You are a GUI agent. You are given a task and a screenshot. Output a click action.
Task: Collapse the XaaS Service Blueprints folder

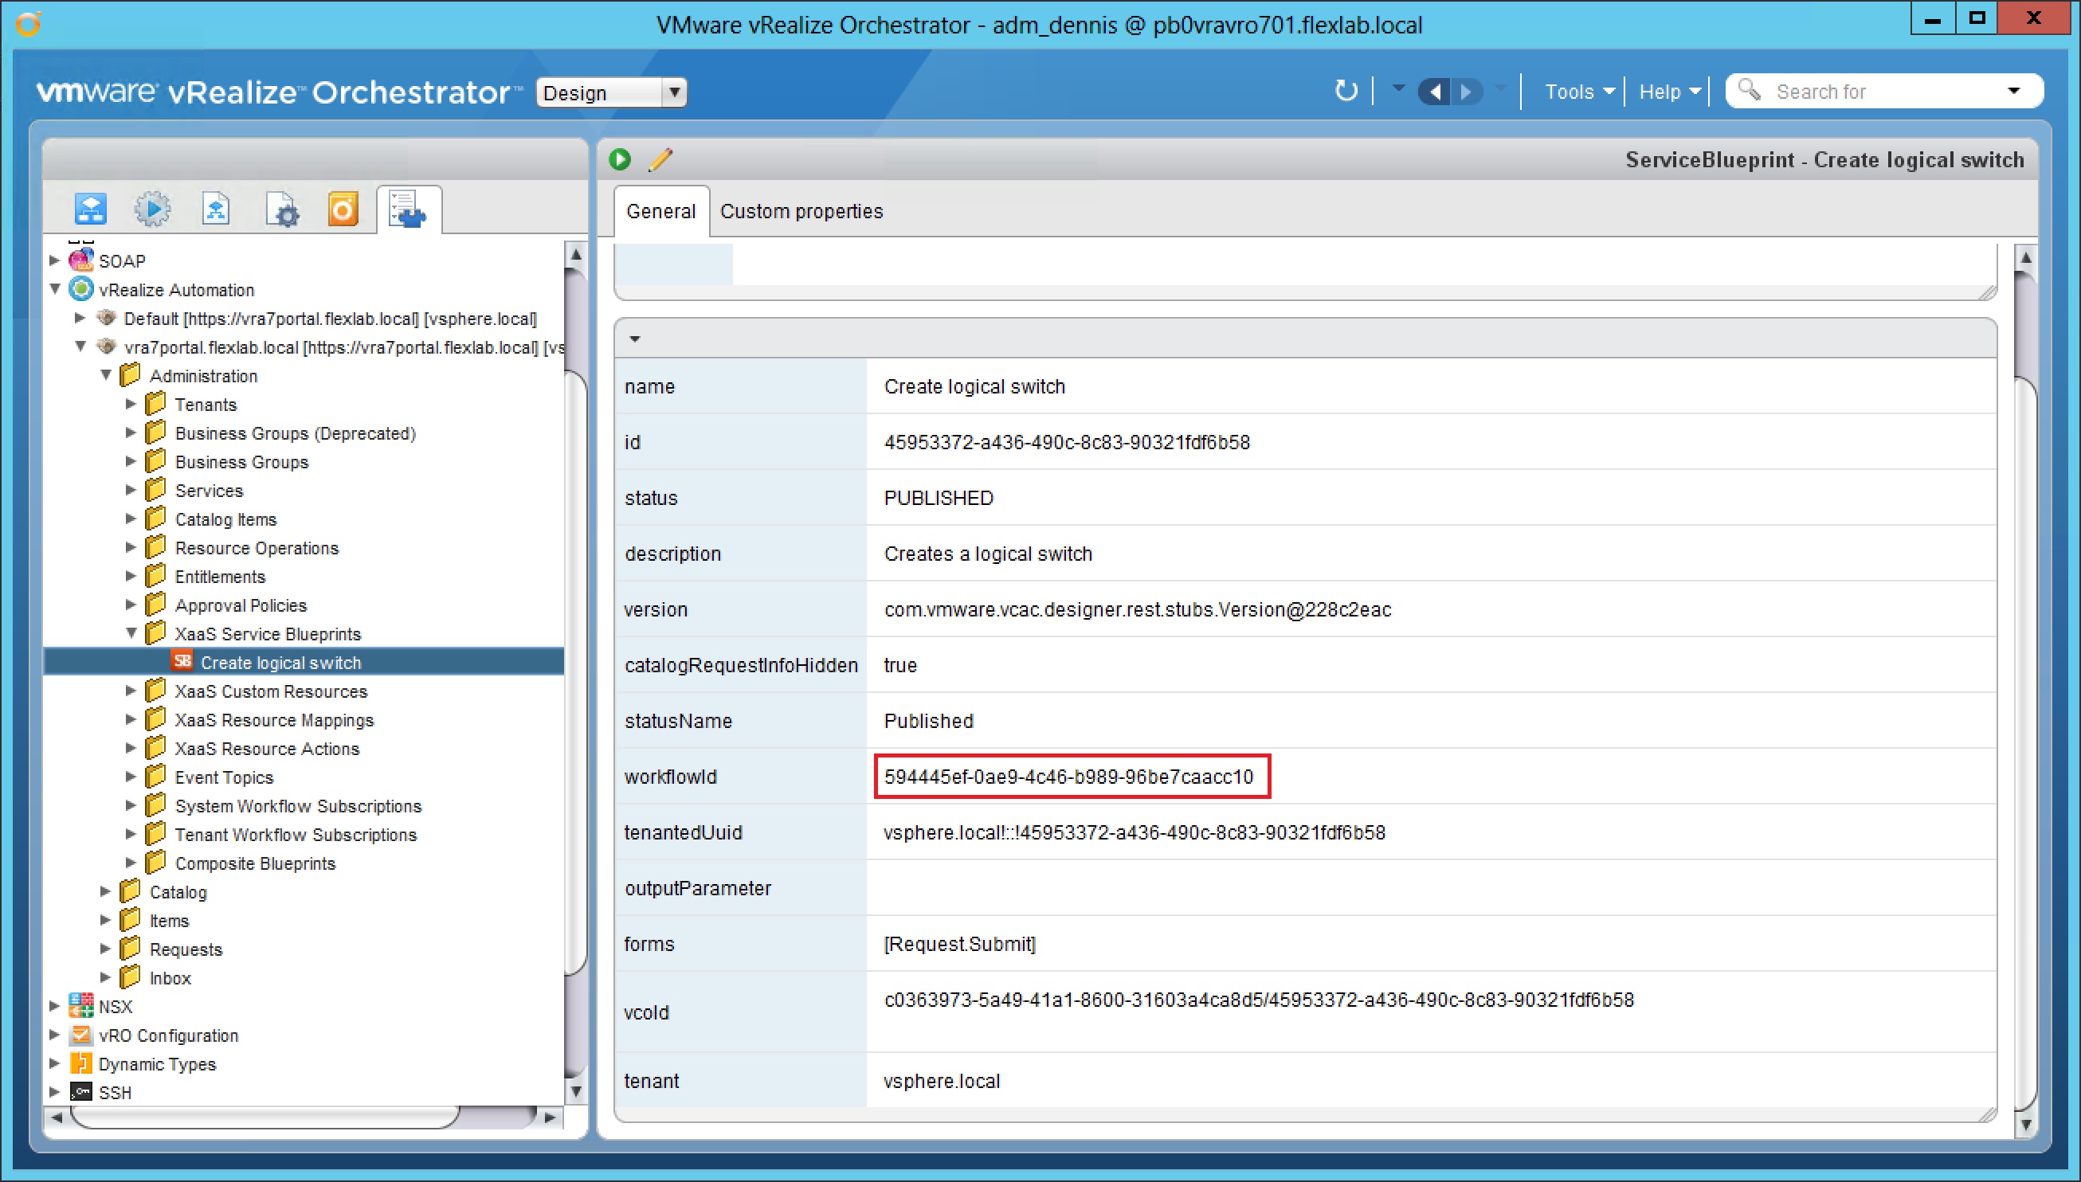pos(131,633)
